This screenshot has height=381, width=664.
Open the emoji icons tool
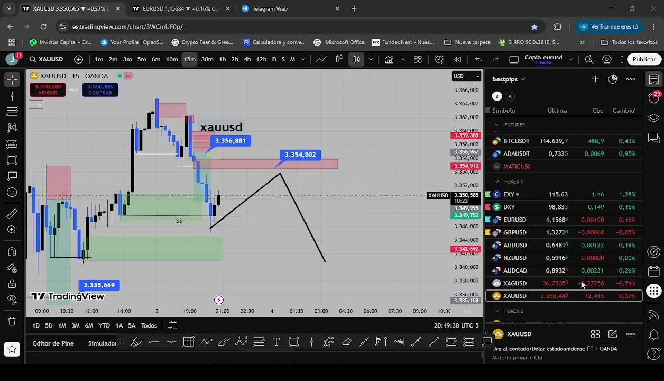click(12, 192)
